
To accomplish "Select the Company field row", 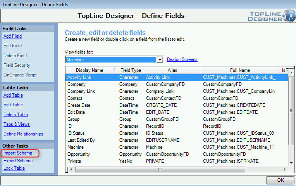I will point(177,84).
